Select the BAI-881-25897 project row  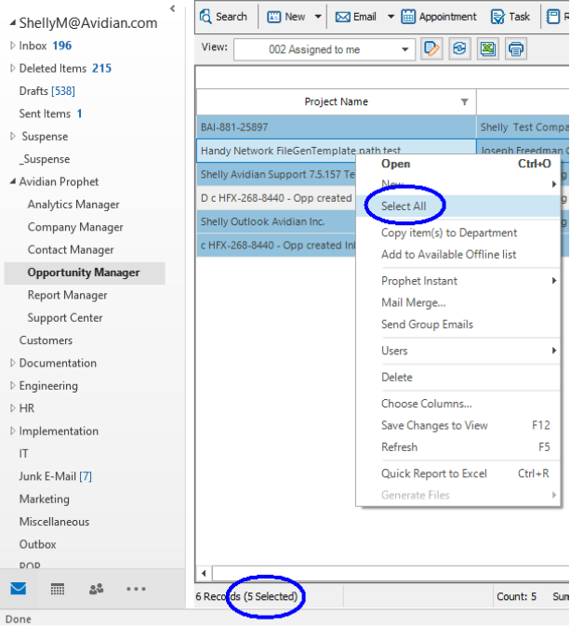point(336,127)
